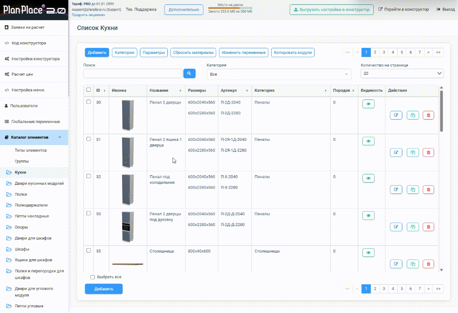This screenshot has height=313, width=458.
Task: Edit the Пенал под холодильник item
Action: 396,190
